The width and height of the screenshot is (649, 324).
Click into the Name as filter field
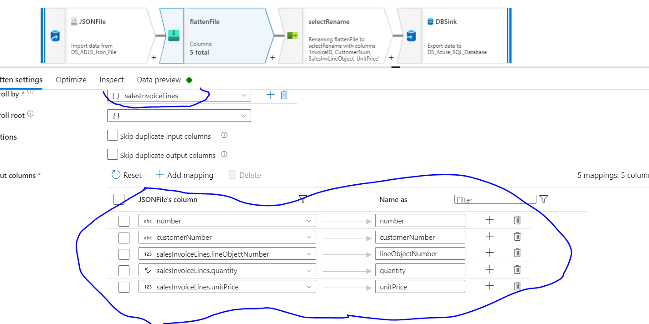495,199
